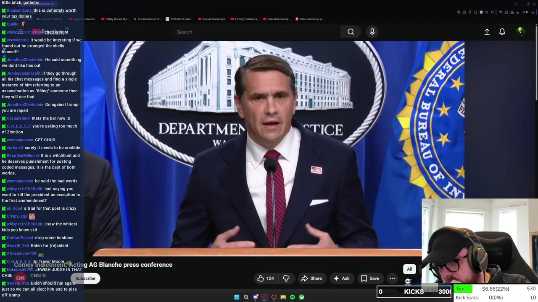Click chat username Jumbobananasplit
Viewport: 538px width, 302px height.
[x=24, y=73]
